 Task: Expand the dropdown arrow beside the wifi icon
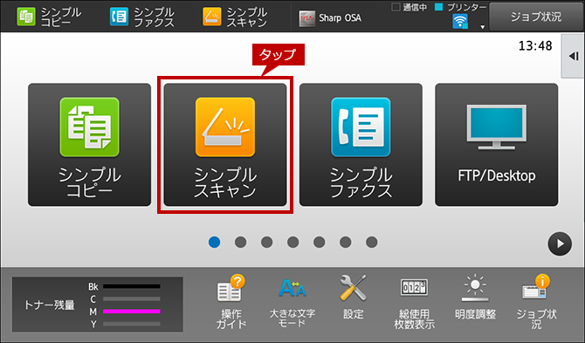pyautogui.click(x=482, y=27)
